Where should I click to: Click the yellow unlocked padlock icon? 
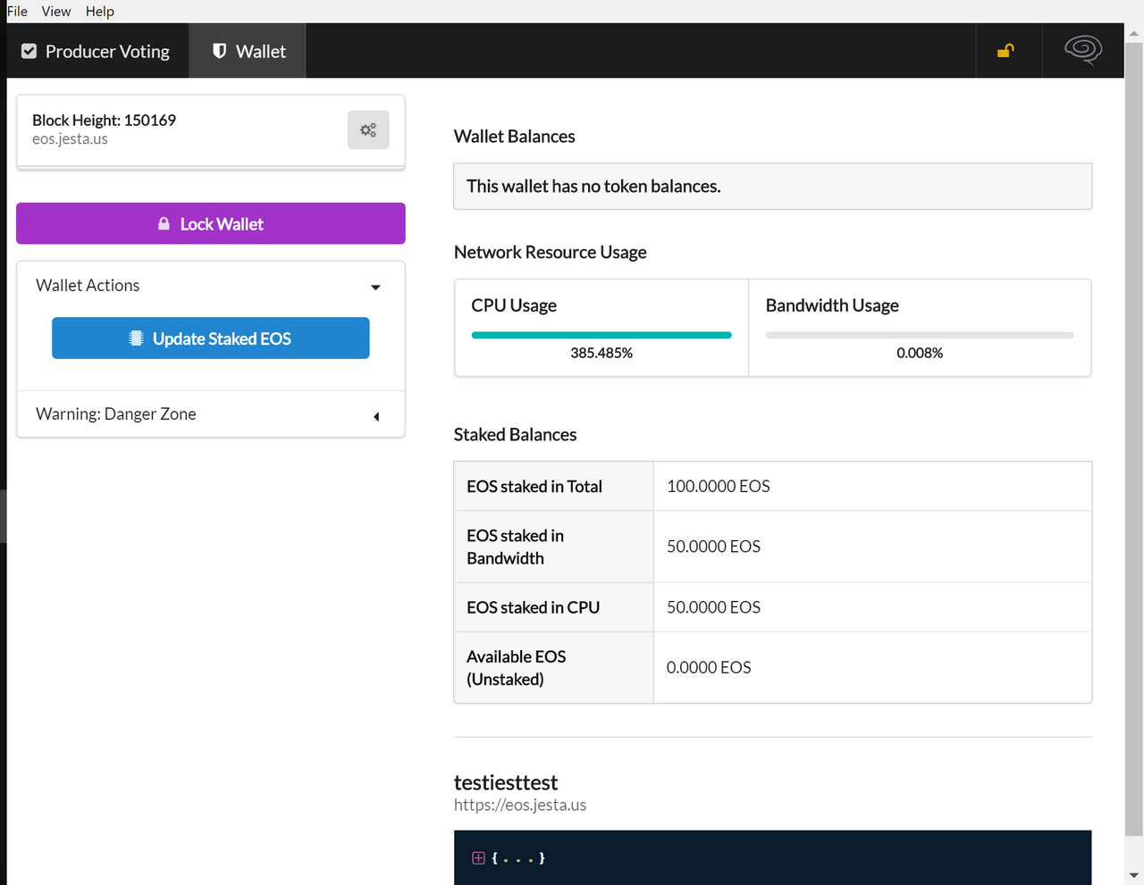pos(1005,51)
